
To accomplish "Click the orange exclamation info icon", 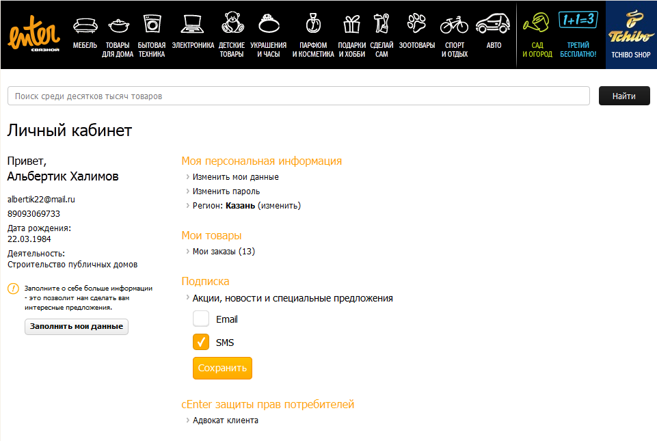I will pyautogui.click(x=14, y=289).
